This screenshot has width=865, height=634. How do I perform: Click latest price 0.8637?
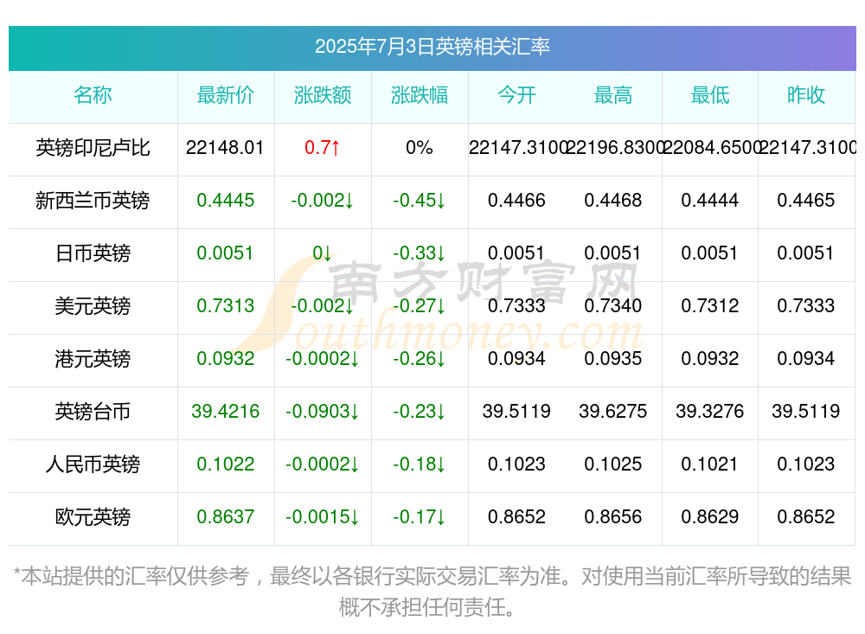tap(225, 517)
